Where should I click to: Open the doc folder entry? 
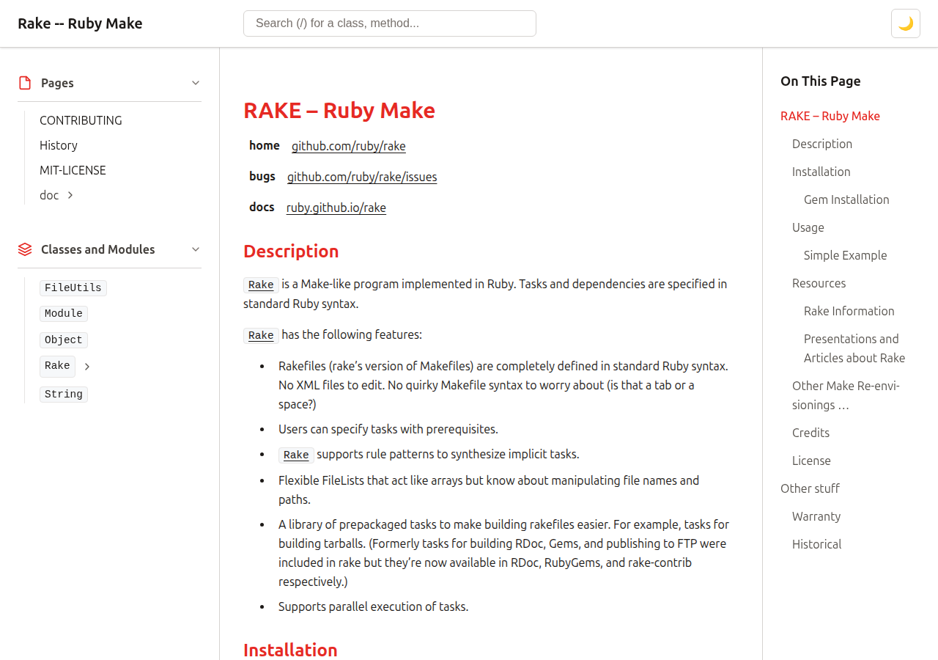click(x=49, y=195)
